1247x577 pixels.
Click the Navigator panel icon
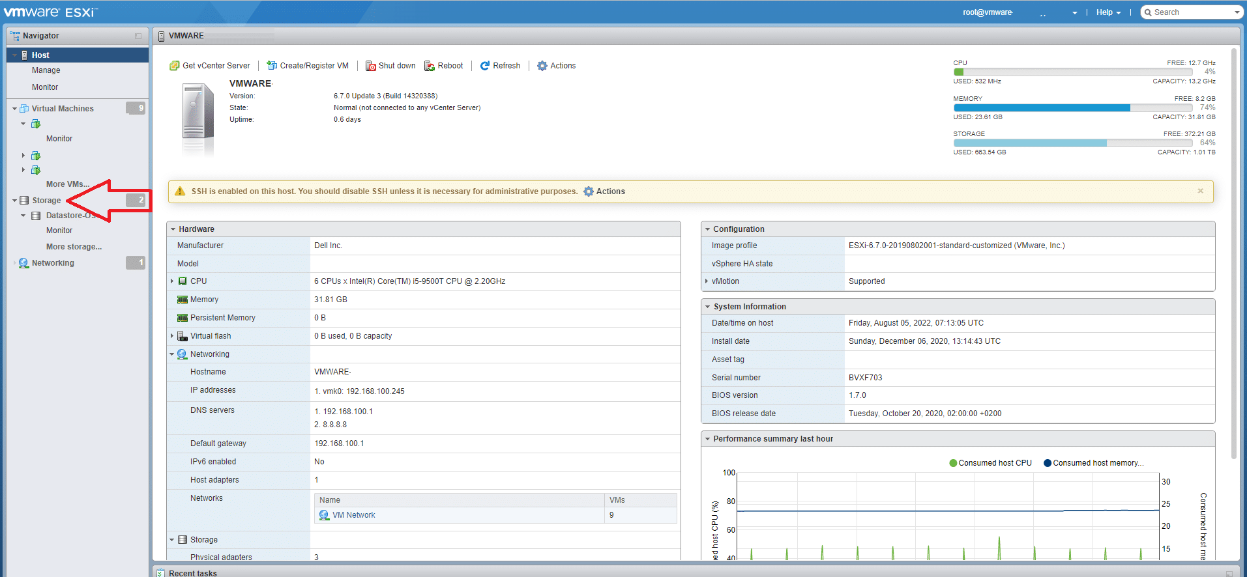[15, 36]
